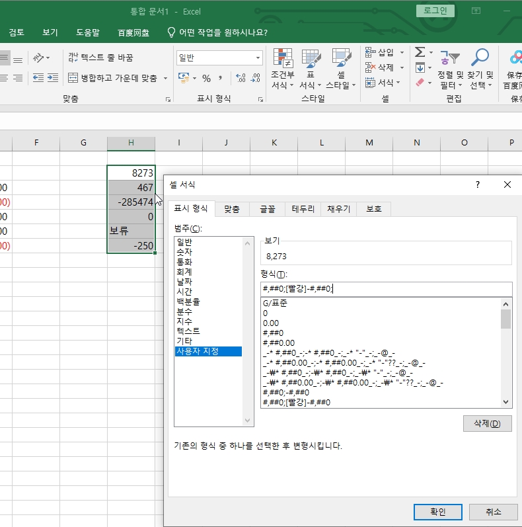Click the cell containing 보류

(x=131, y=231)
